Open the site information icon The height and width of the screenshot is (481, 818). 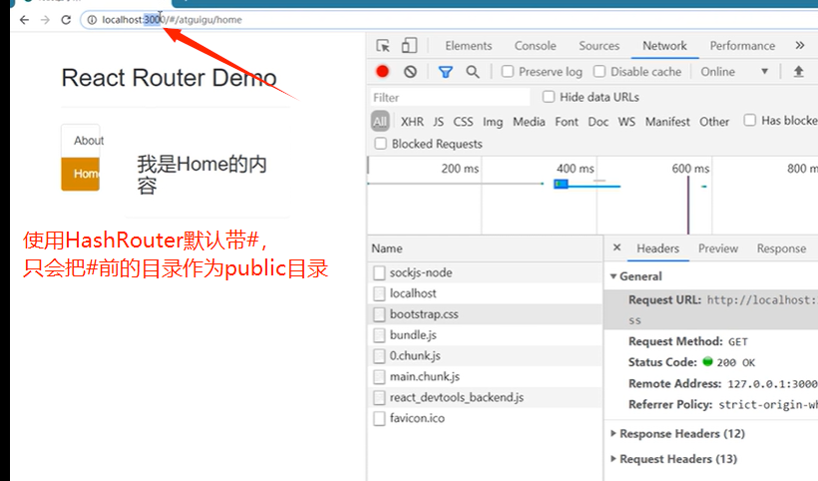[x=92, y=20]
